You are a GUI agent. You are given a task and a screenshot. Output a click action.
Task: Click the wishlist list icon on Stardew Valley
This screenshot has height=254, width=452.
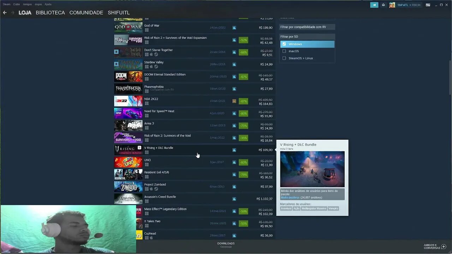(x=116, y=64)
